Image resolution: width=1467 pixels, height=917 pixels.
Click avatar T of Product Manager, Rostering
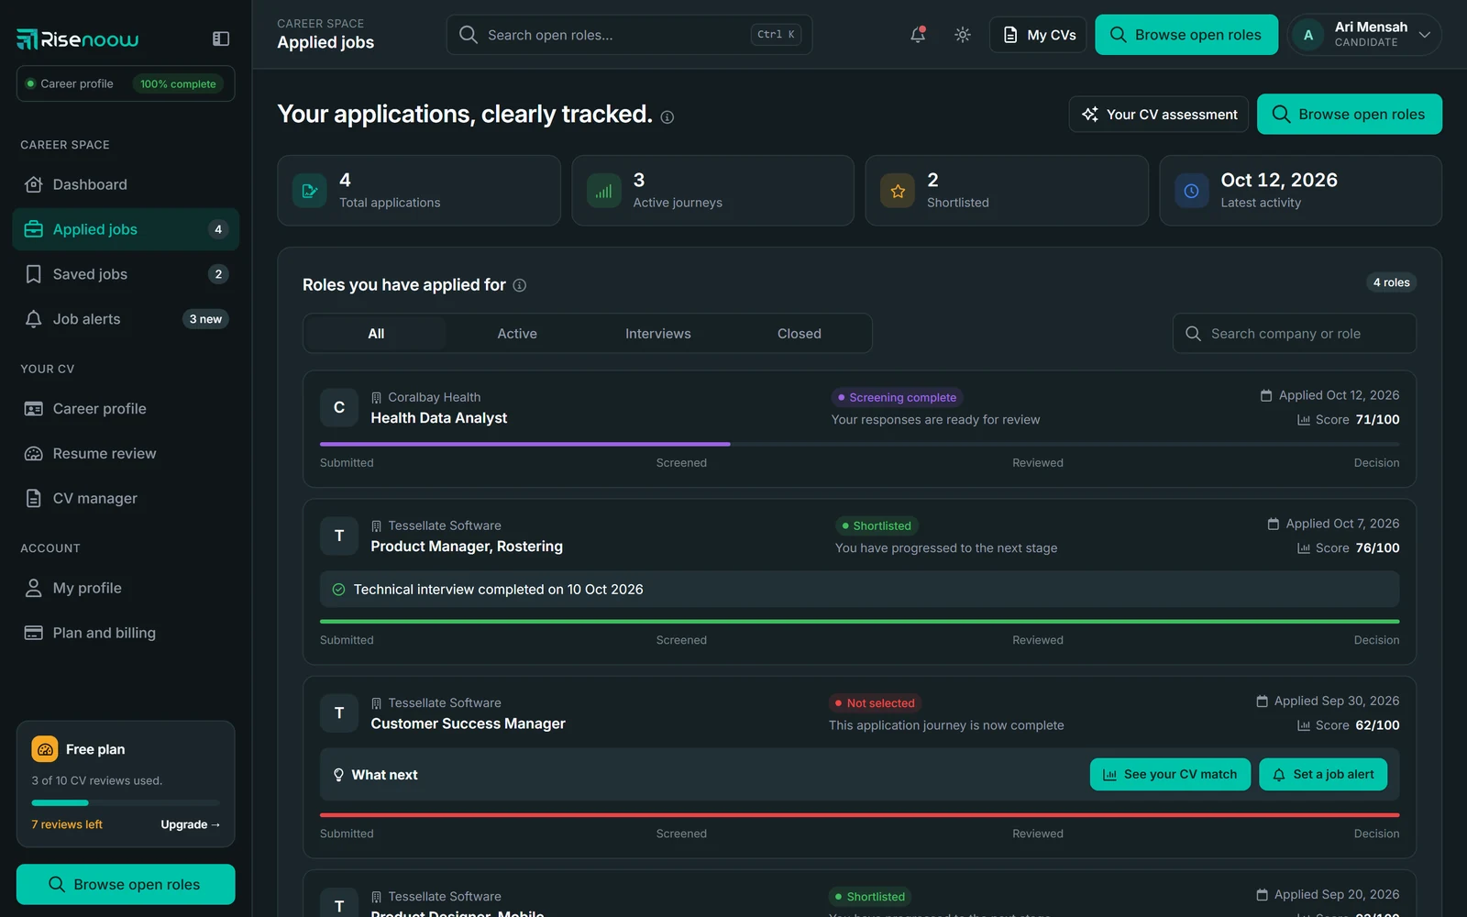pyautogui.click(x=339, y=536)
